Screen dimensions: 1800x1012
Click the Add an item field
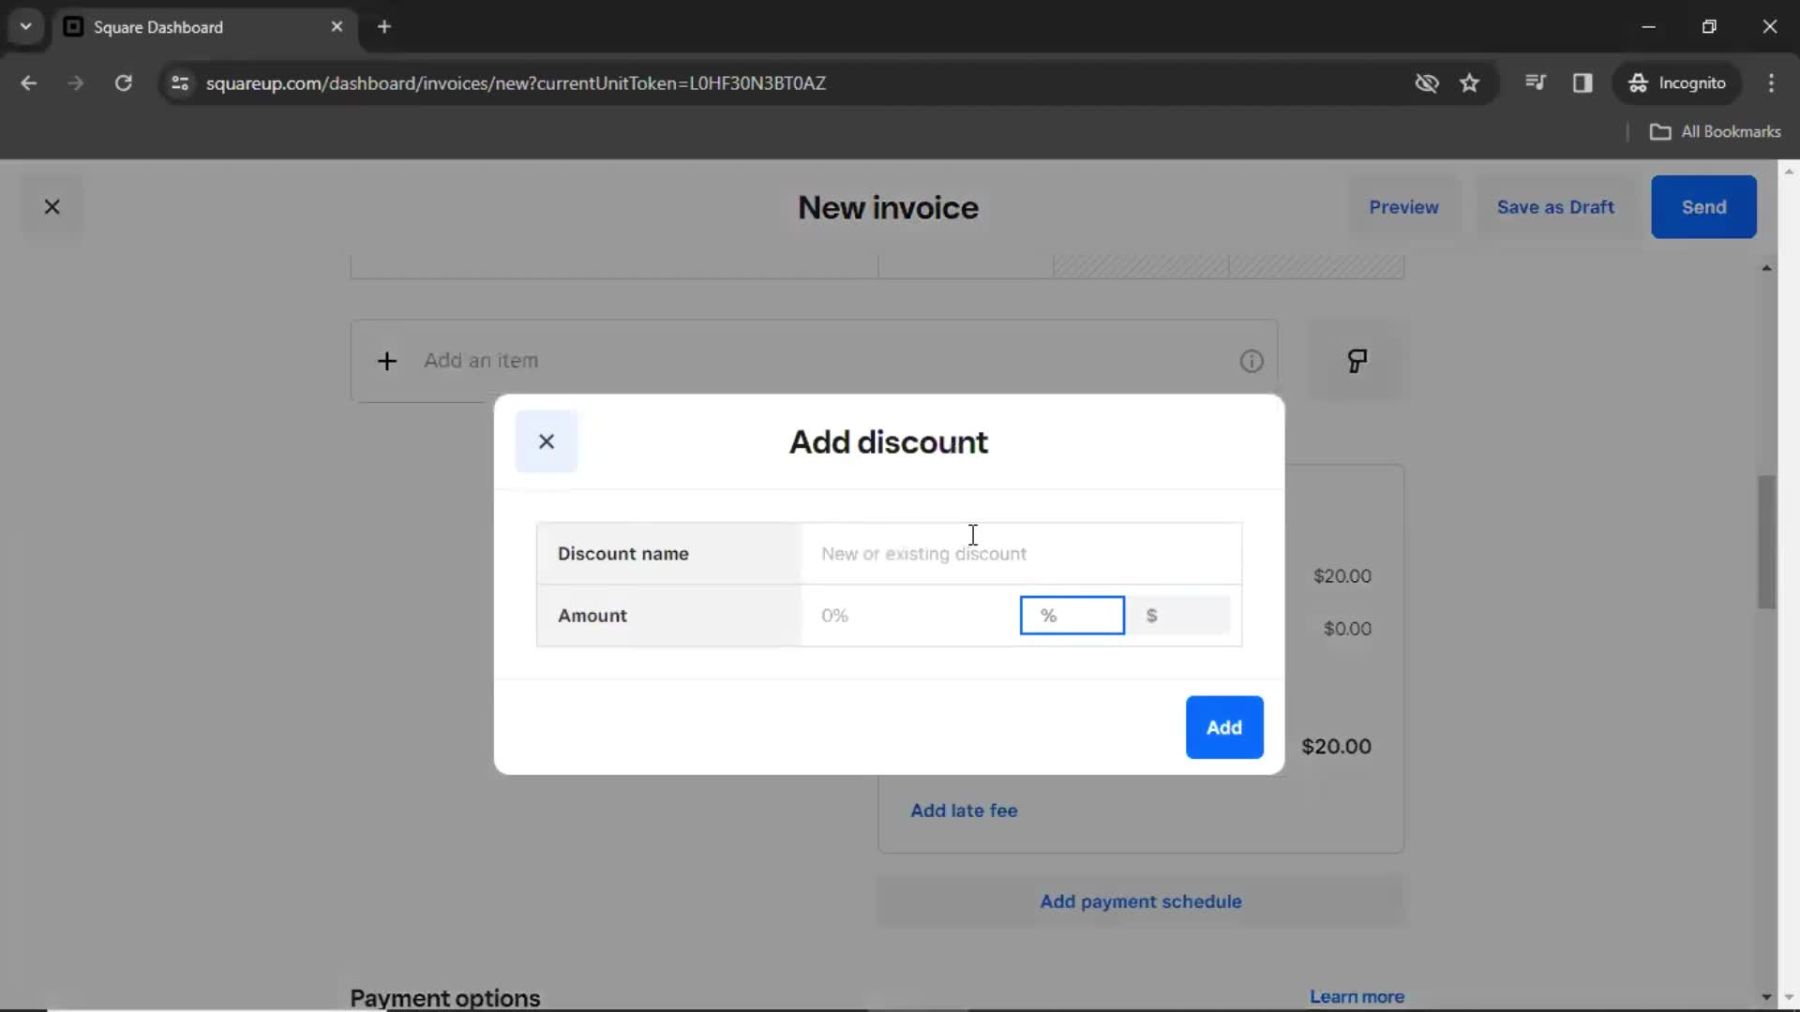pyautogui.click(x=814, y=361)
